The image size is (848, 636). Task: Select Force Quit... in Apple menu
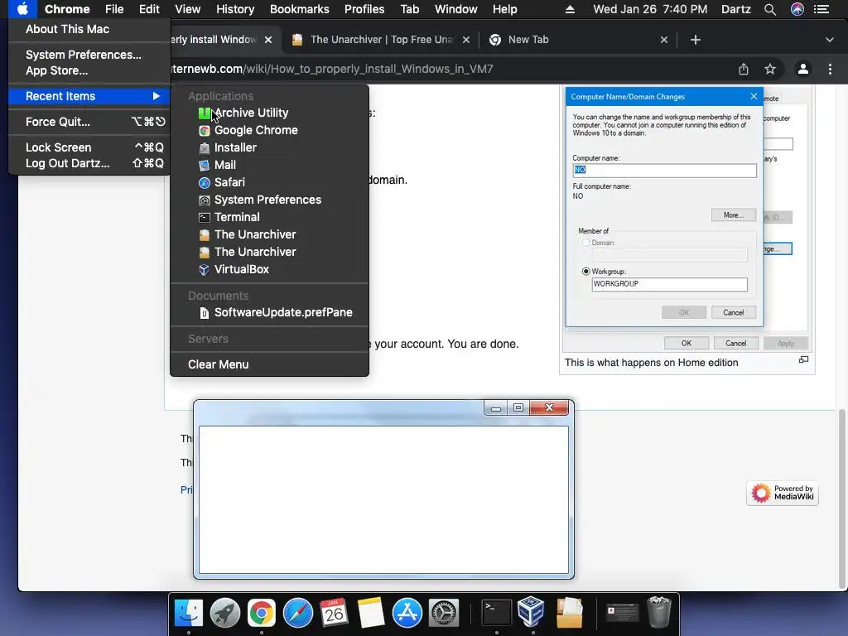click(89, 122)
